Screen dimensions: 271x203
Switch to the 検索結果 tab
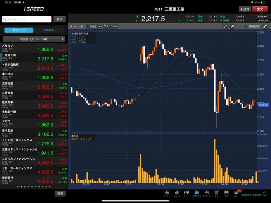pyautogui.click(x=48, y=30)
